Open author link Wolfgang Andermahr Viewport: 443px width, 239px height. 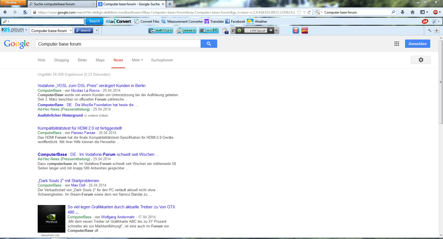tap(118, 217)
